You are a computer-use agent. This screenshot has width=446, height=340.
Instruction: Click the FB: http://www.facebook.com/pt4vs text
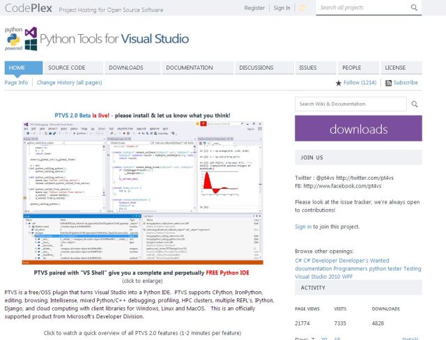pos(338,186)
